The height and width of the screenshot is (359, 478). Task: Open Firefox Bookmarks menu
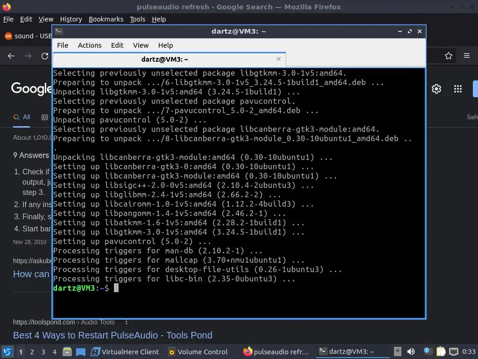[106, 19]
